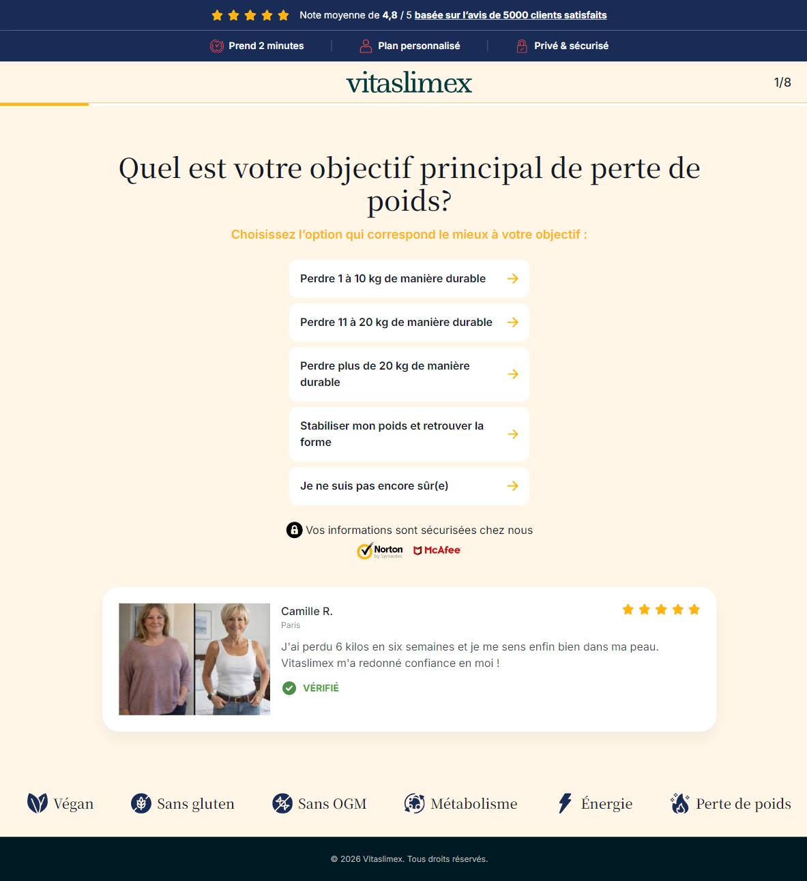807x881 pixels.
Task: Click the Sans gluten wheat icon
Action: point(141,803)
